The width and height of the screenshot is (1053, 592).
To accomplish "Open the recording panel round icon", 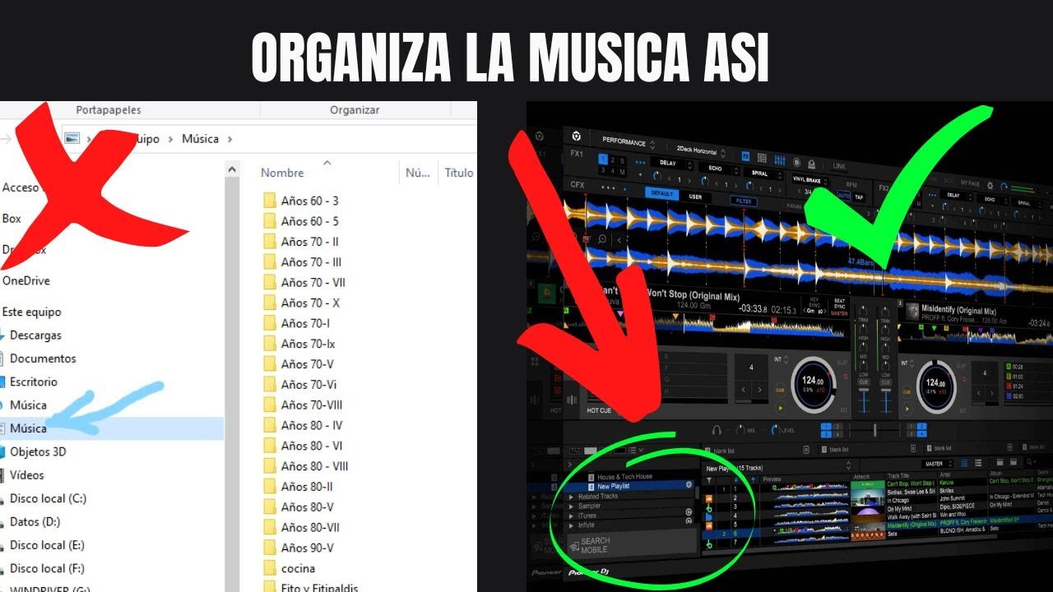I will tap(796, 163).
